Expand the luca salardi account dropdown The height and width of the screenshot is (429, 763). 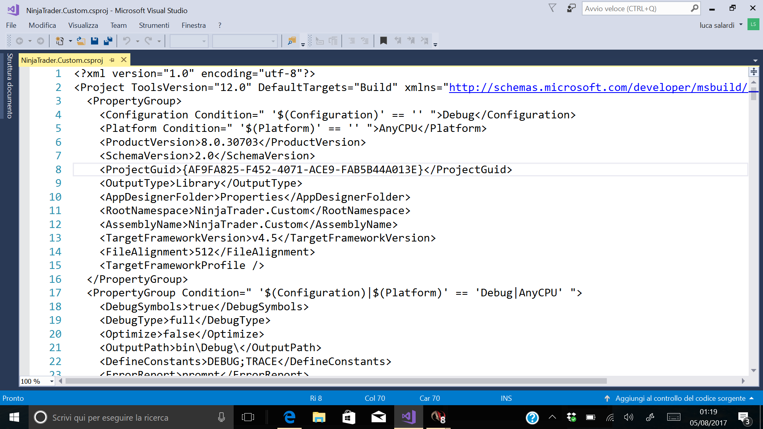[741, 25]
